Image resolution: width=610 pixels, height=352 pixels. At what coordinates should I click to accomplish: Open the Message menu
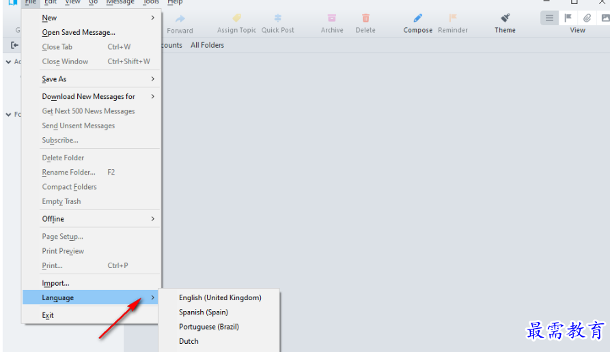click(120, 2)
